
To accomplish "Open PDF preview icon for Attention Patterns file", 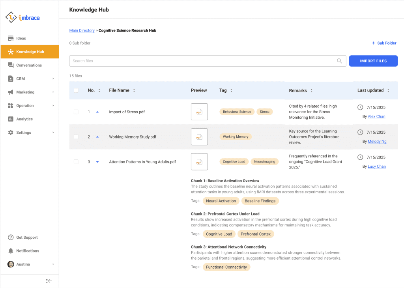I will (x=199, y=162).
